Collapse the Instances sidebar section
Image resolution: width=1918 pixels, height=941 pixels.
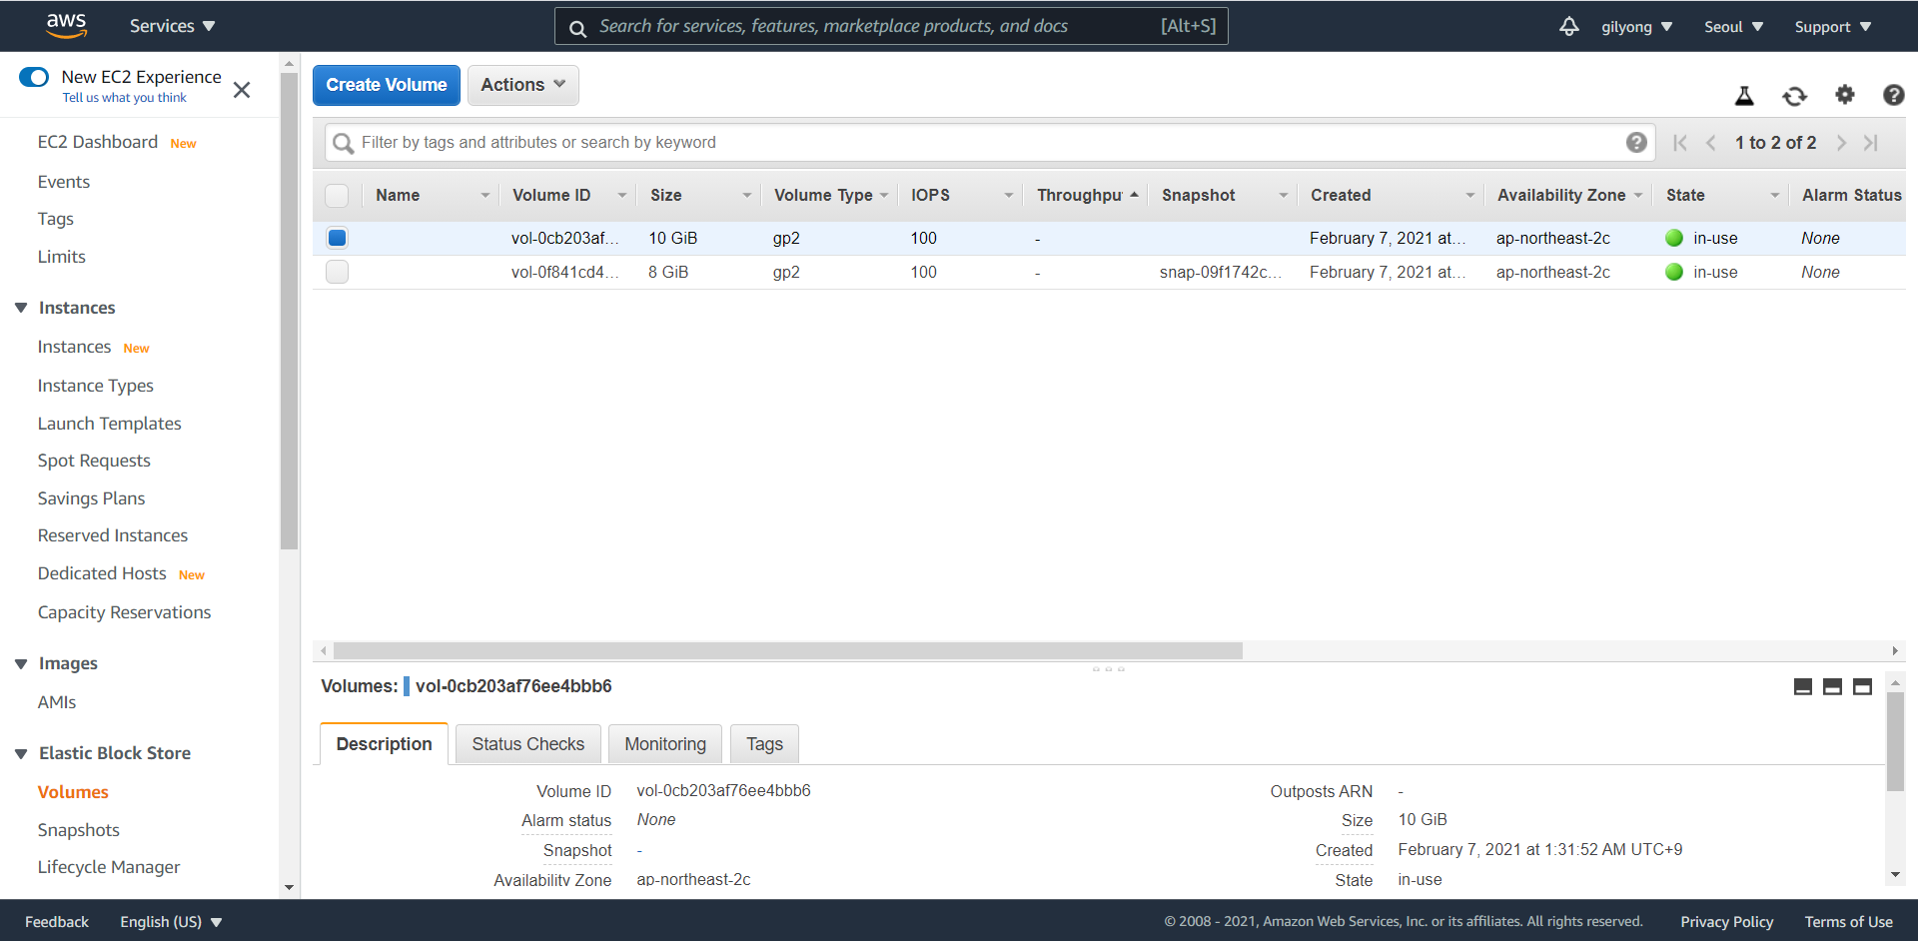coord(21,308)
